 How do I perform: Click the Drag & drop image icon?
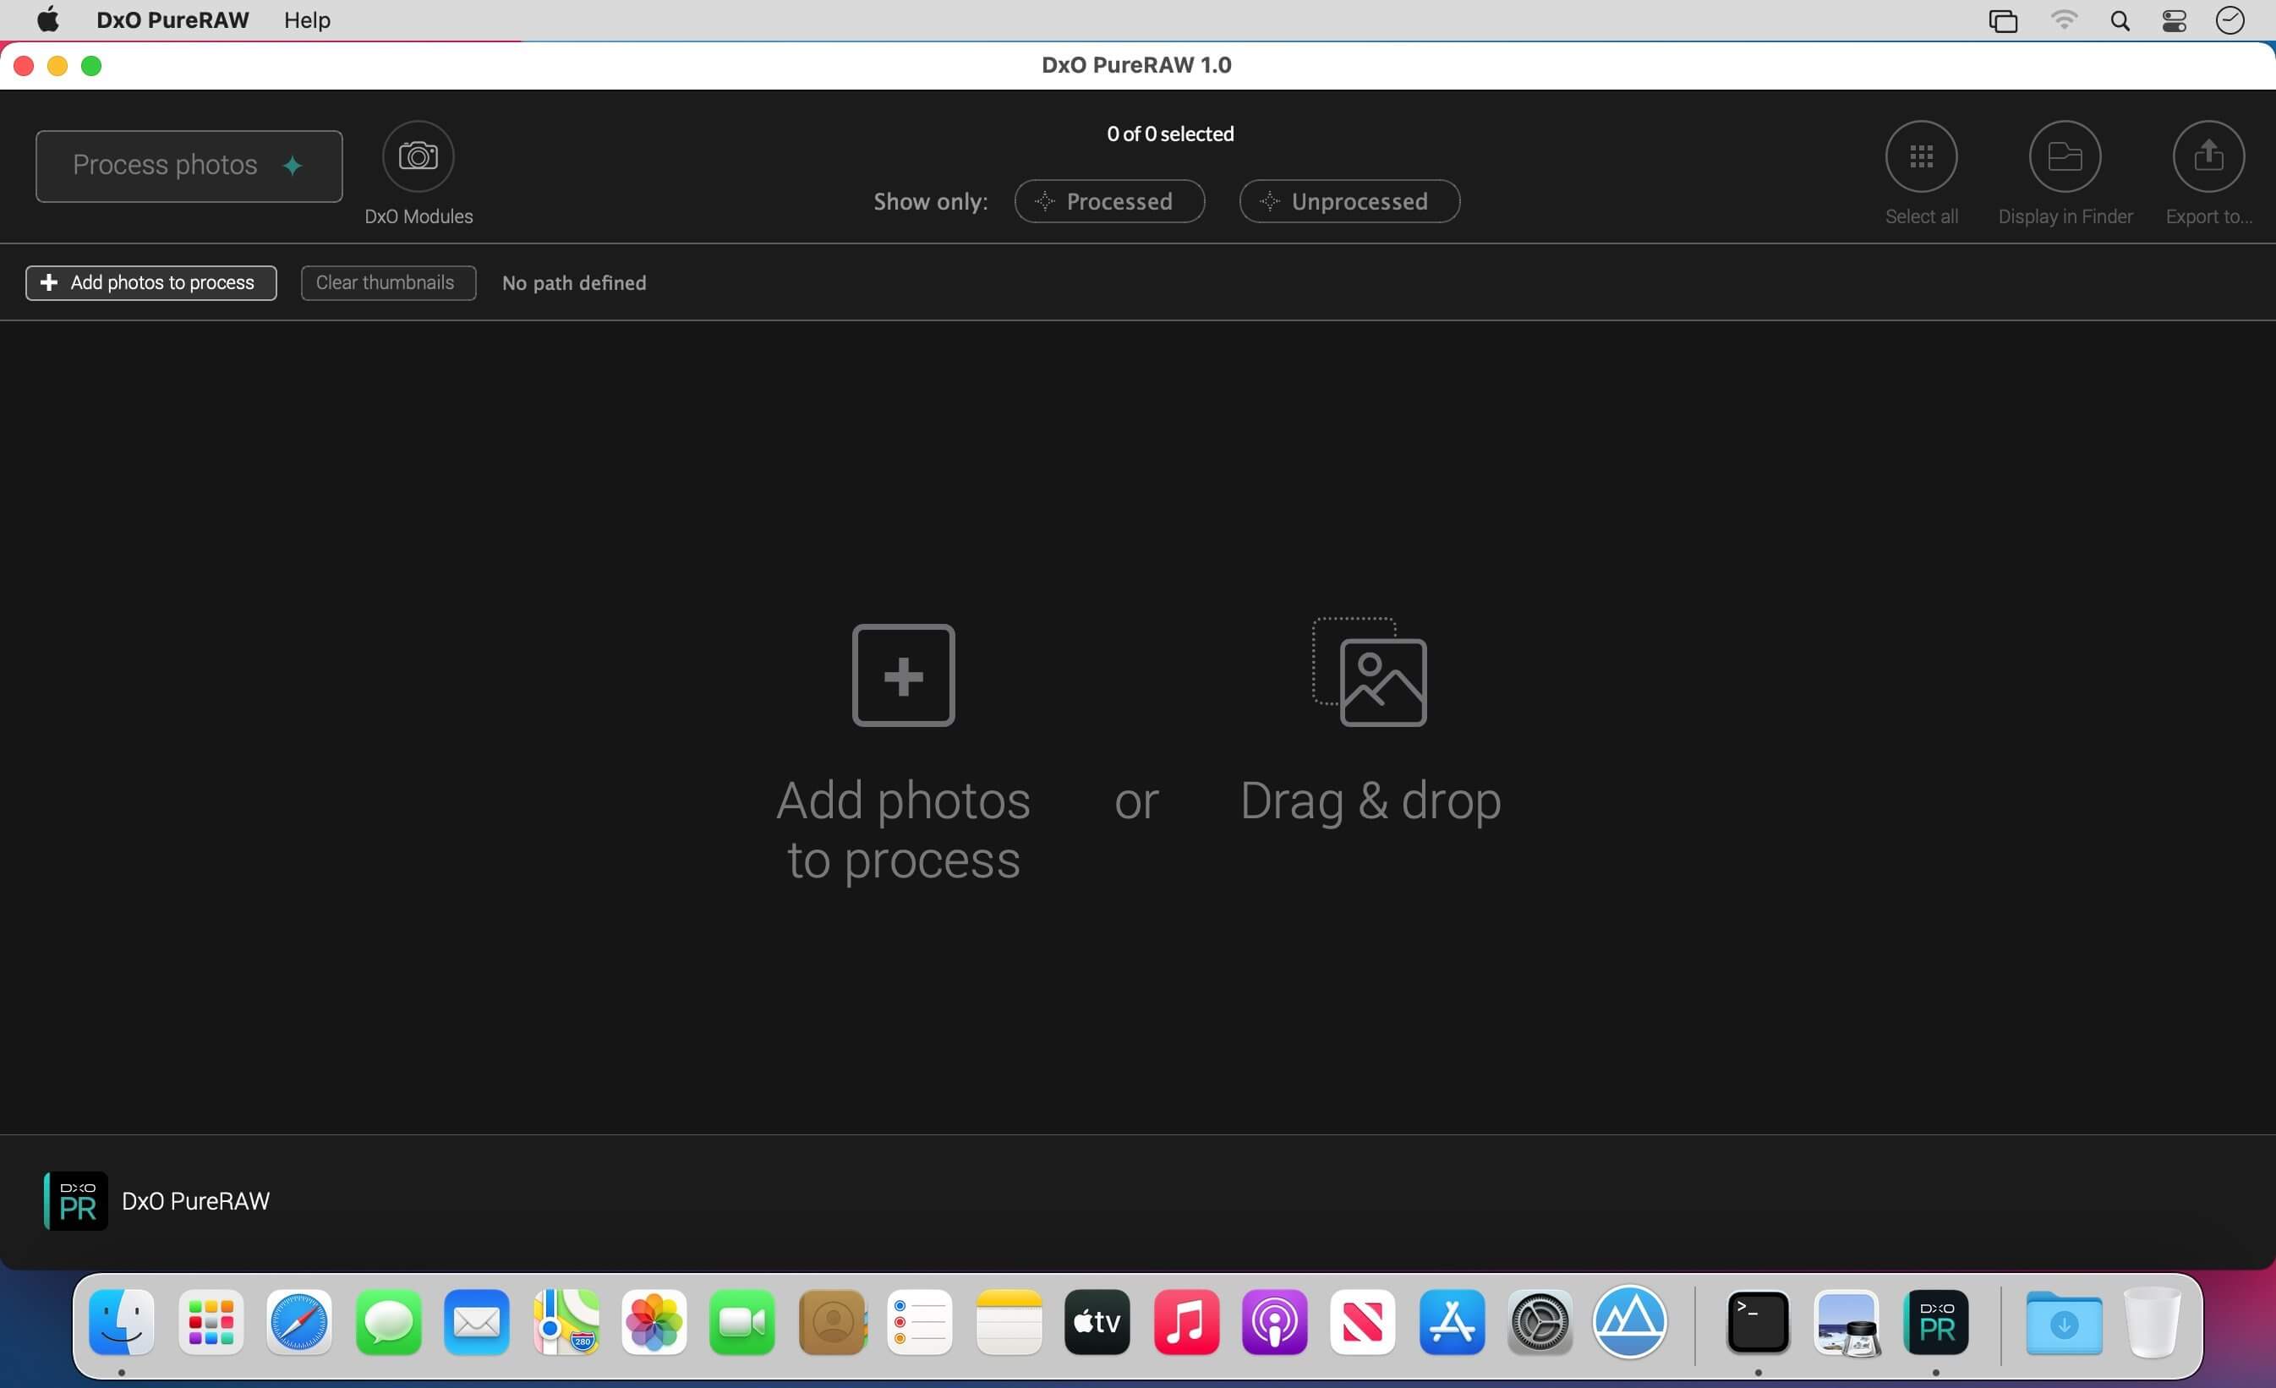click(x=1370, y=673)
